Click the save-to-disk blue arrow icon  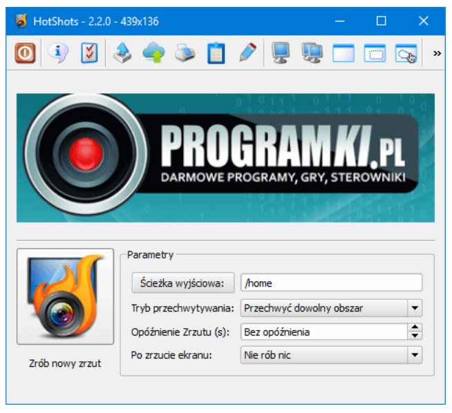[x=122, y=53]
